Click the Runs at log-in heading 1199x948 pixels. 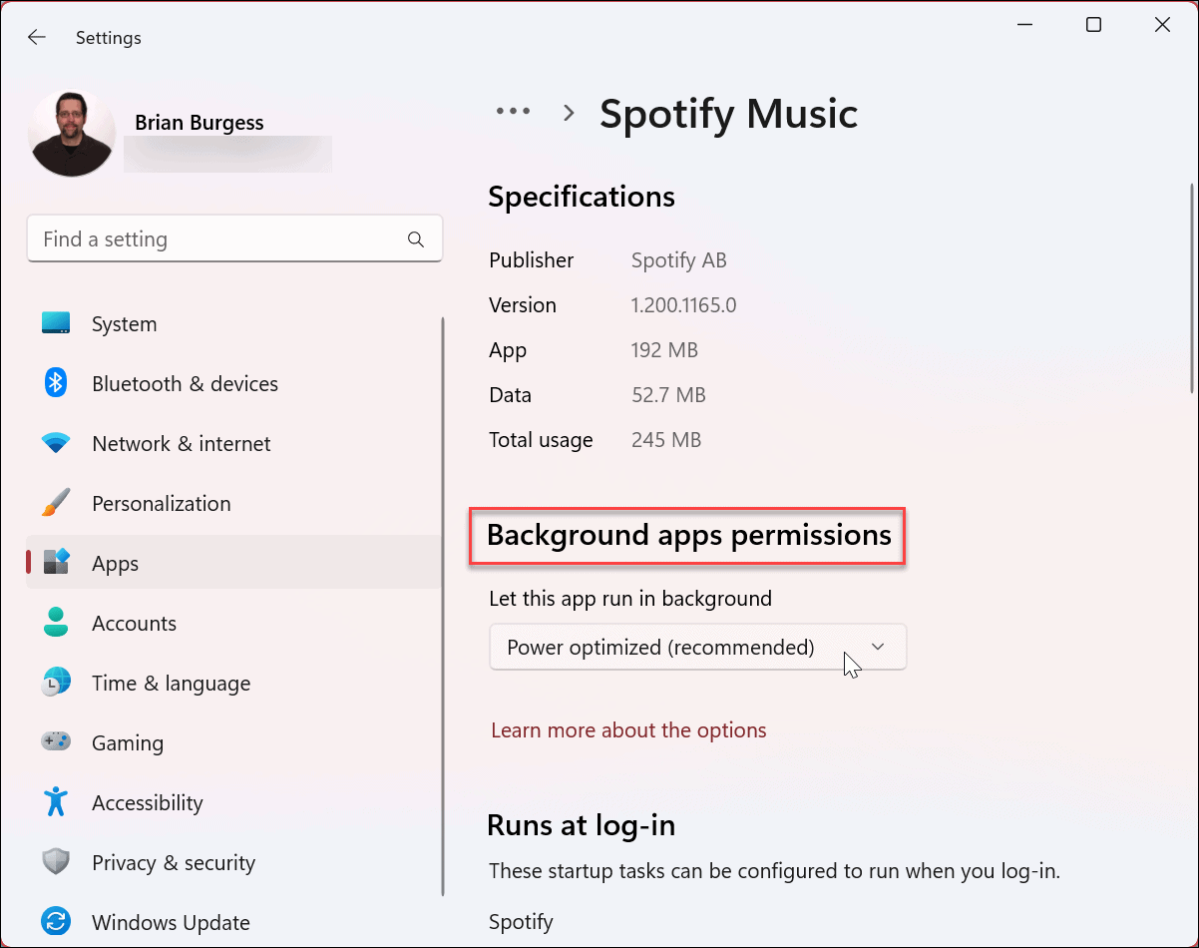tap(582, 825)
